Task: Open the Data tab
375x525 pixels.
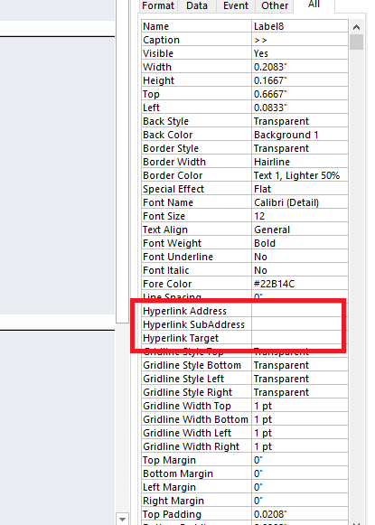Action: point(197,5)
